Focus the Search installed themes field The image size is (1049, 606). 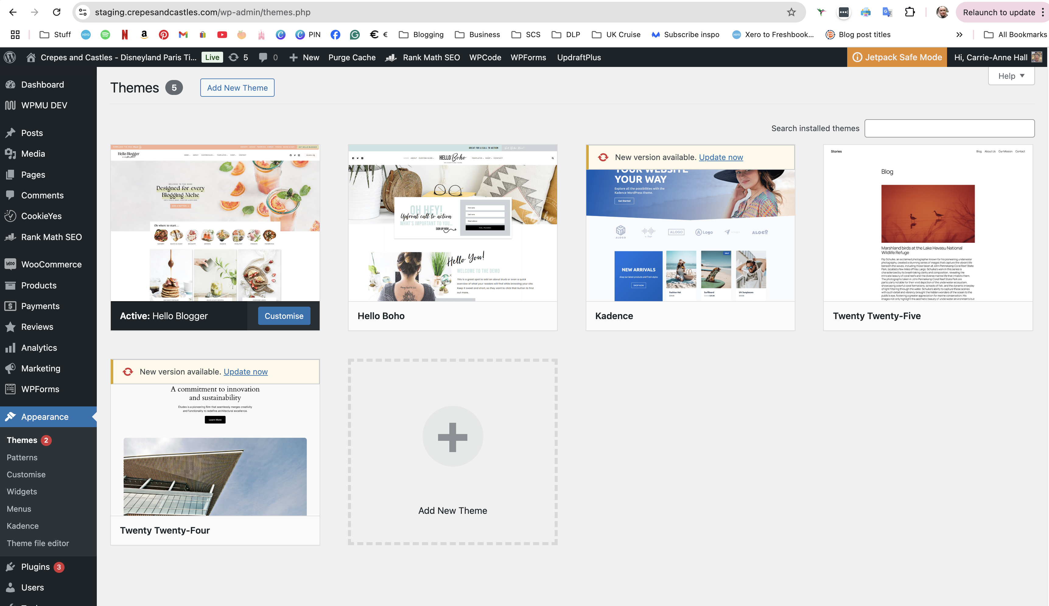(x=949, y=128)
